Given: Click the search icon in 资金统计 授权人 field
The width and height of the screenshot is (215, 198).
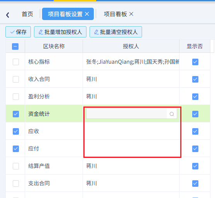Looking at the screenshot, I should tap(172, 114).
